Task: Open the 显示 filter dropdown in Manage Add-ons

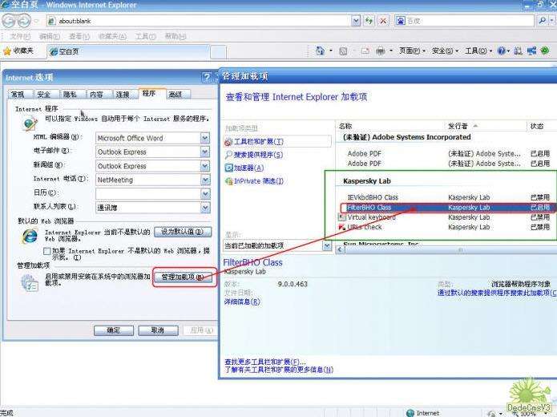Action: [327, 245]
